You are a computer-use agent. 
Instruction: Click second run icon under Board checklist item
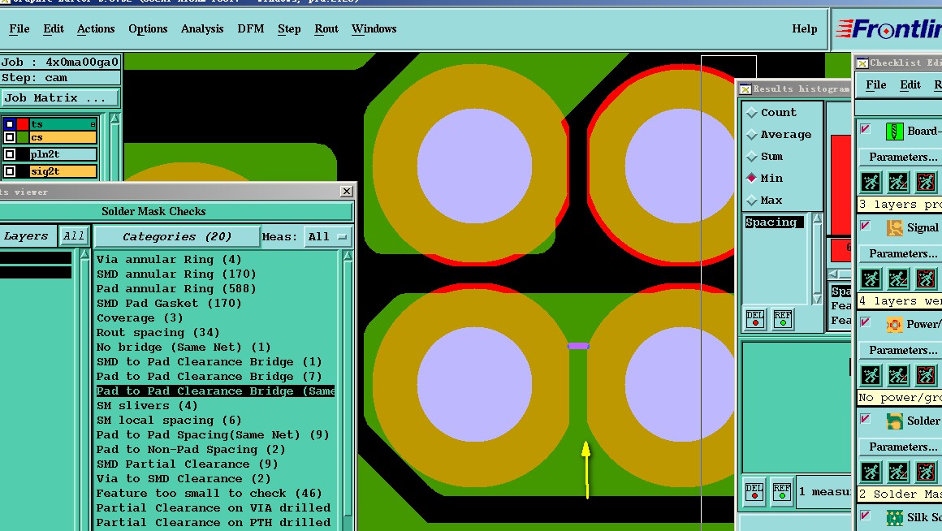(x=898, y=181)
